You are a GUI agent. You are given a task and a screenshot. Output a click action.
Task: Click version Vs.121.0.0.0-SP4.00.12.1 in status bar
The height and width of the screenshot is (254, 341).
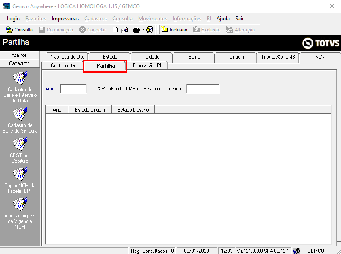[263, 251]
